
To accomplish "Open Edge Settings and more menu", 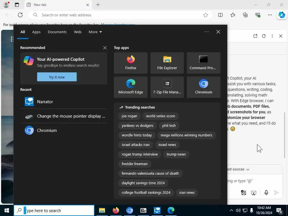I will tap(270, 15).
